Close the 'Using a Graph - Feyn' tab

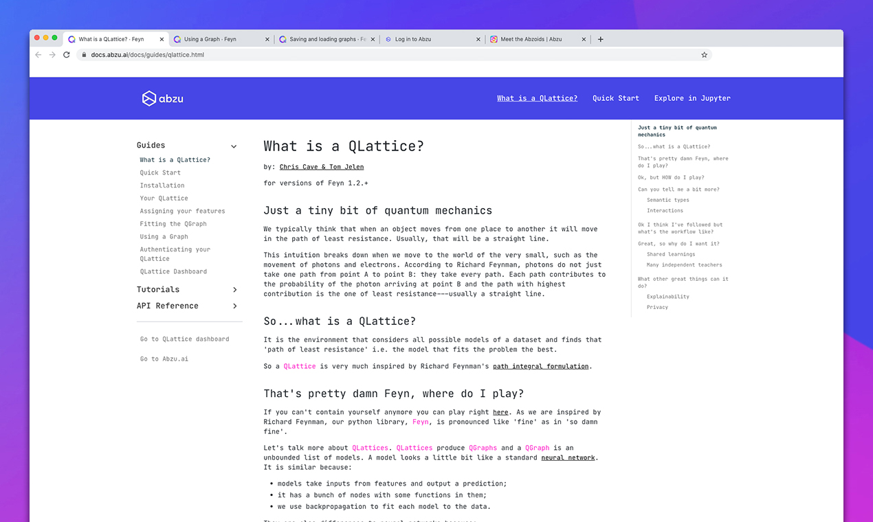[267, 39]
